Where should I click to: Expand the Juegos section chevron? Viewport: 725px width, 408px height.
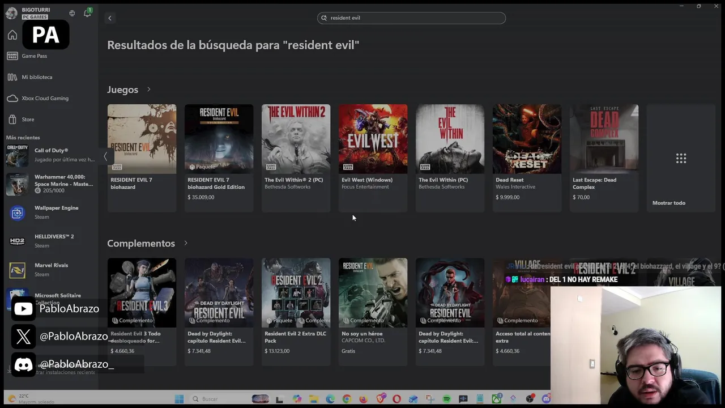149,90
